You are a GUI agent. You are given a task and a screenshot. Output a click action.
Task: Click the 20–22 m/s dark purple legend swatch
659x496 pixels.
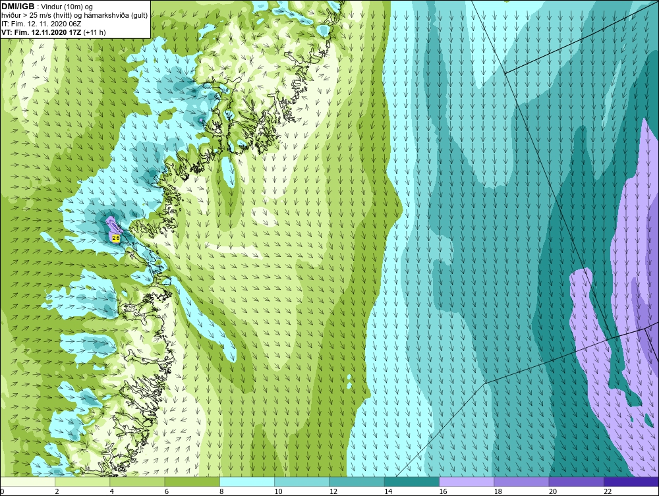(576, 482)
